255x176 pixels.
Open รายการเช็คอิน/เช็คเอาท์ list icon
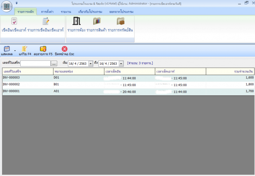46,21
